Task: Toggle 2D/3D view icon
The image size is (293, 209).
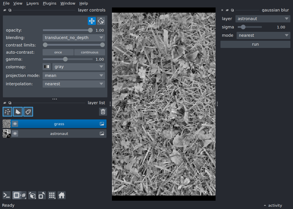Action: (20, 196)
